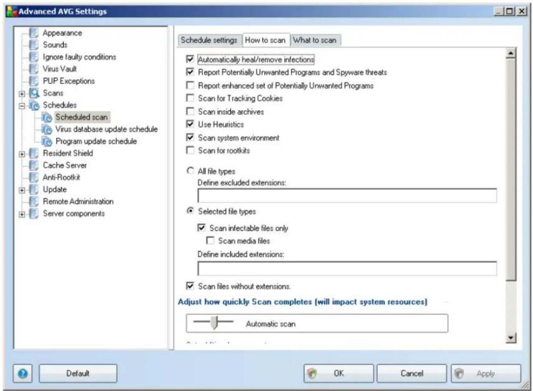The image size is (533, 391).
Task: Expand the Server components node
Action: click(22, 215)
